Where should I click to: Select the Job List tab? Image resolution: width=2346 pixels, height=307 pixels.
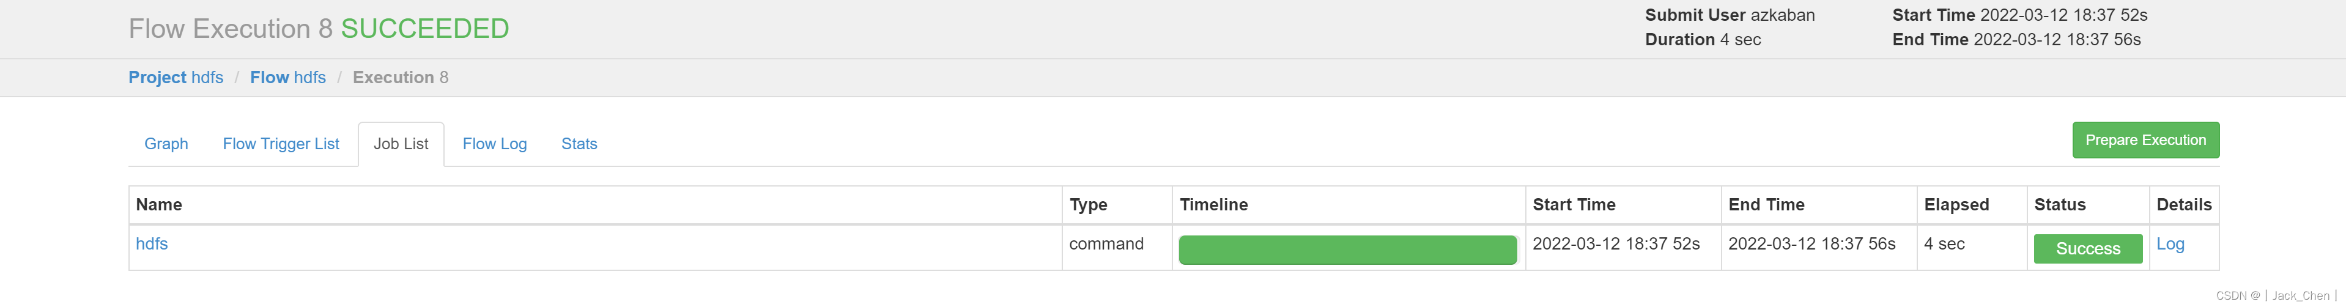tap(401, 144)
